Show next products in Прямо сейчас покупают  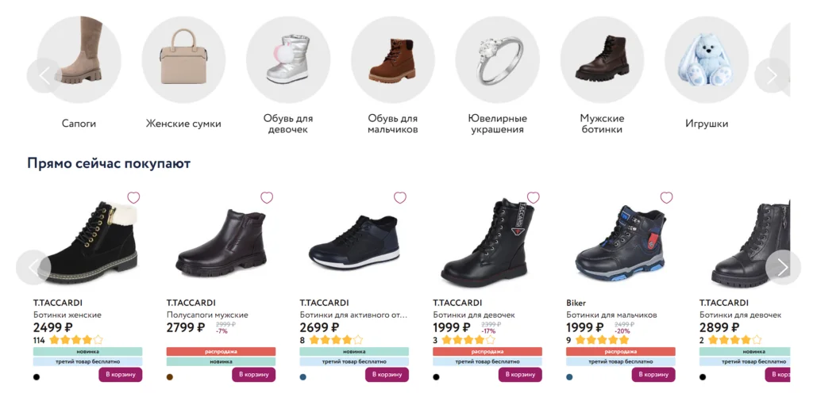pos(782,268)
